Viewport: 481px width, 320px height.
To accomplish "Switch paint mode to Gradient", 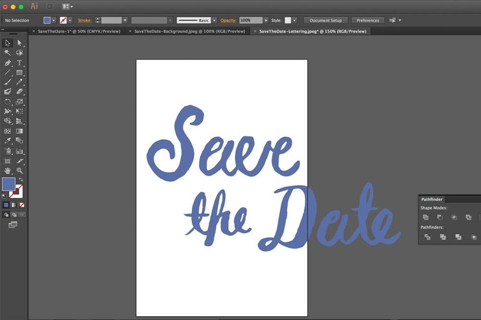I will tap(14, 205).
